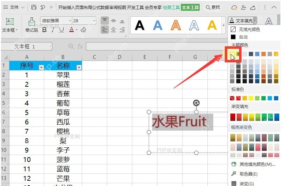Choose the black A WordArt style
The image size is (281, 186).
[140, 25]
